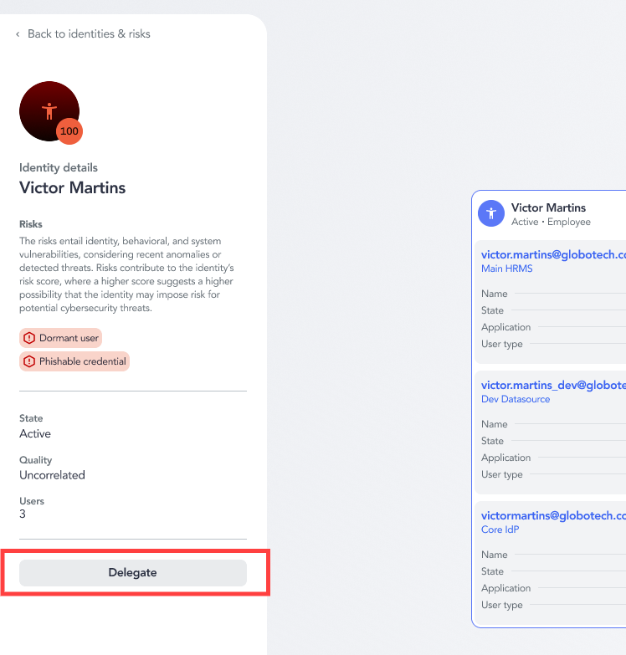Click 'State' field in Dev Datasource section
The width and height of the screenshot is (626, 655).
click(x=553, y=441)
